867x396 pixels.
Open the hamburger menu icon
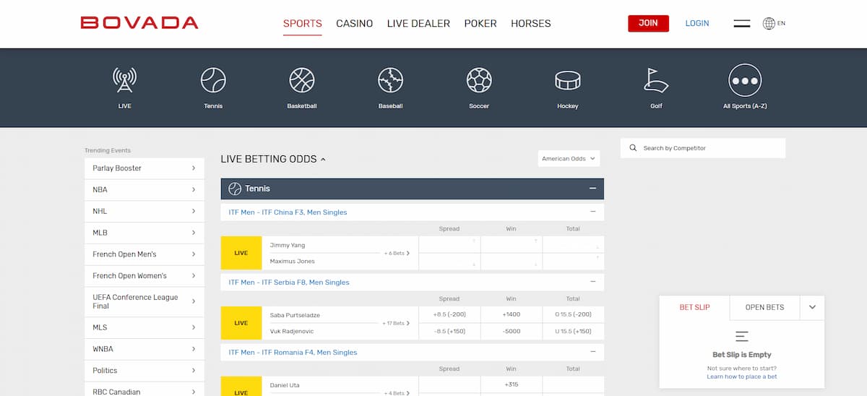(742, 23)
